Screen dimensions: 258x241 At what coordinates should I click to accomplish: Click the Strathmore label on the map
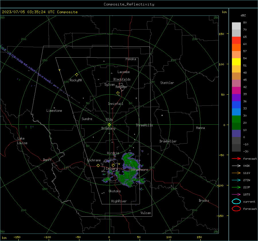pos(139,170)
